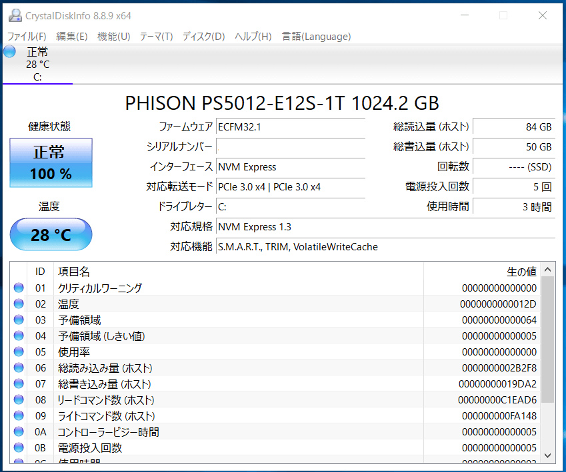Click the 正常 100 % health status button
566x472 pixels.
point(51,162)
